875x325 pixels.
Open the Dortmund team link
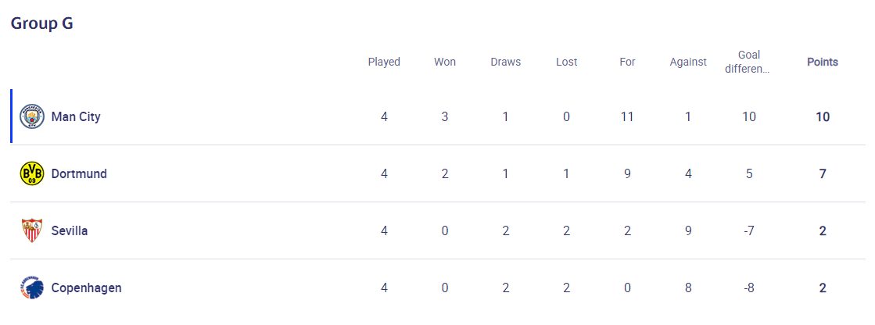click(79, 174)
